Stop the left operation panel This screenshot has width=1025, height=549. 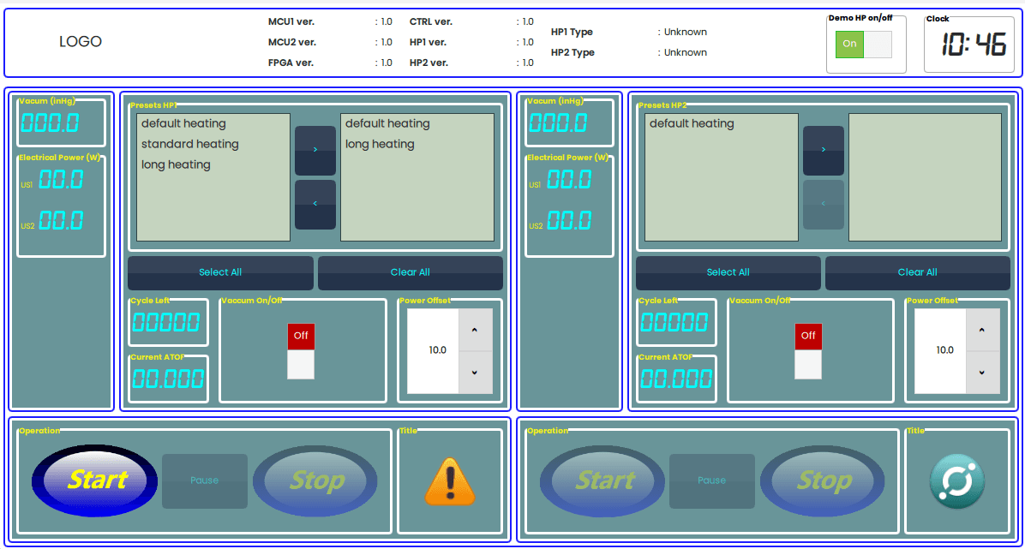click(315, 480)
